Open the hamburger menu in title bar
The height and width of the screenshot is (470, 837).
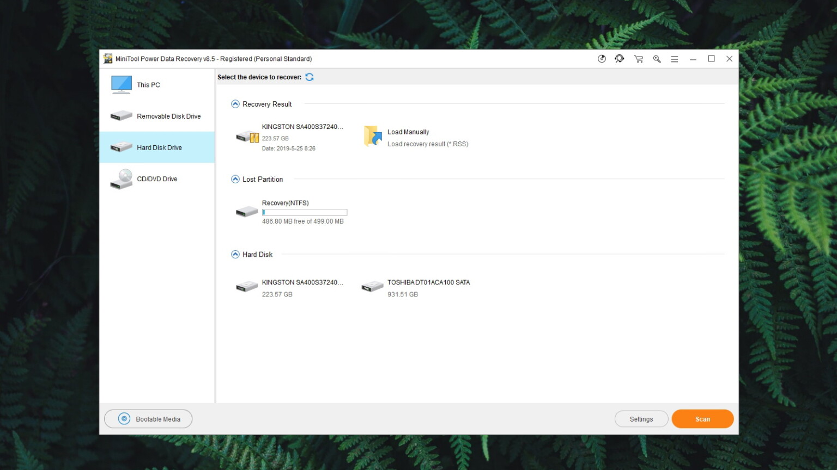coord(675,59)
